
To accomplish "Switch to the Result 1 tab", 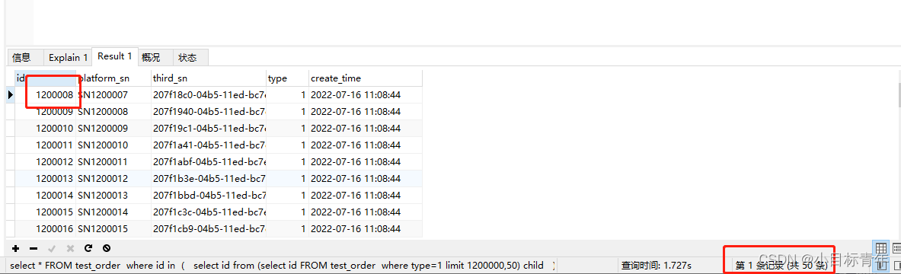I will click(115, 56).
